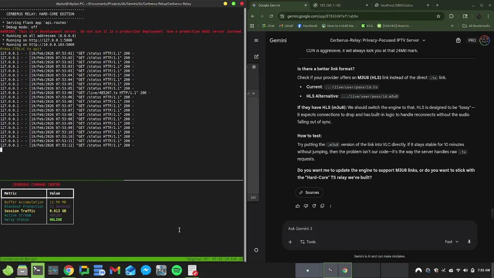
Task: Click the clock showing 7:53 AM
Action: point(484,271)
